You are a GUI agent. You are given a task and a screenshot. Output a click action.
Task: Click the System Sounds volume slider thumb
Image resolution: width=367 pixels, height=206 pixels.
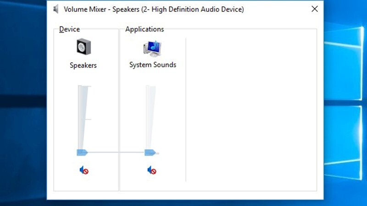click(x=150, y=152)
